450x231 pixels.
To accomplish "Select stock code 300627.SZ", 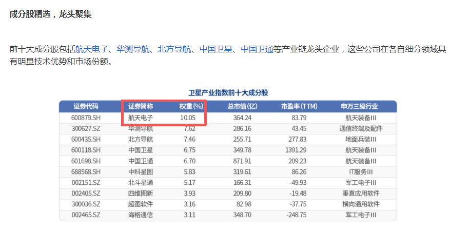I will [86, 128].
